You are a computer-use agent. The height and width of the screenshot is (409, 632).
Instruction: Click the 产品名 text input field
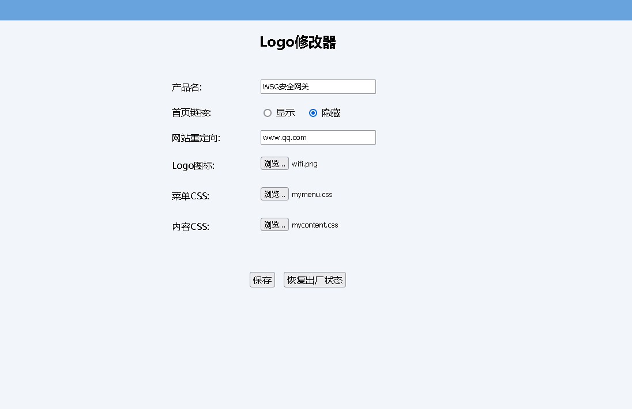[x=318, y=86]
